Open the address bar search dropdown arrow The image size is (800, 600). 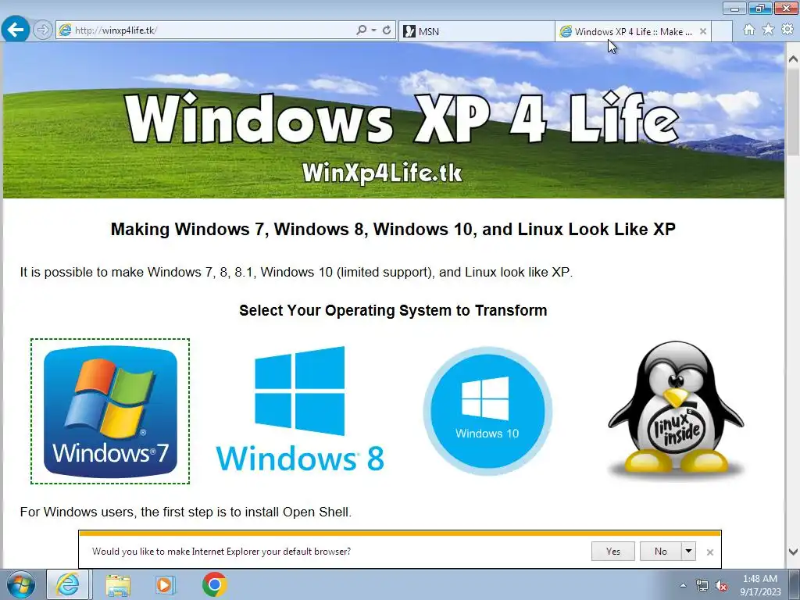pos(374,30)
